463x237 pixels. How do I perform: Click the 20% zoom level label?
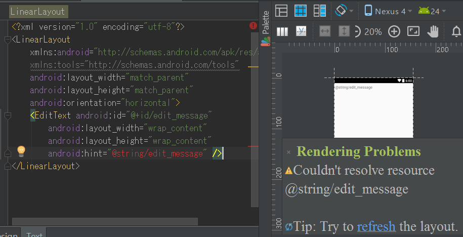[x=373, y=31]
